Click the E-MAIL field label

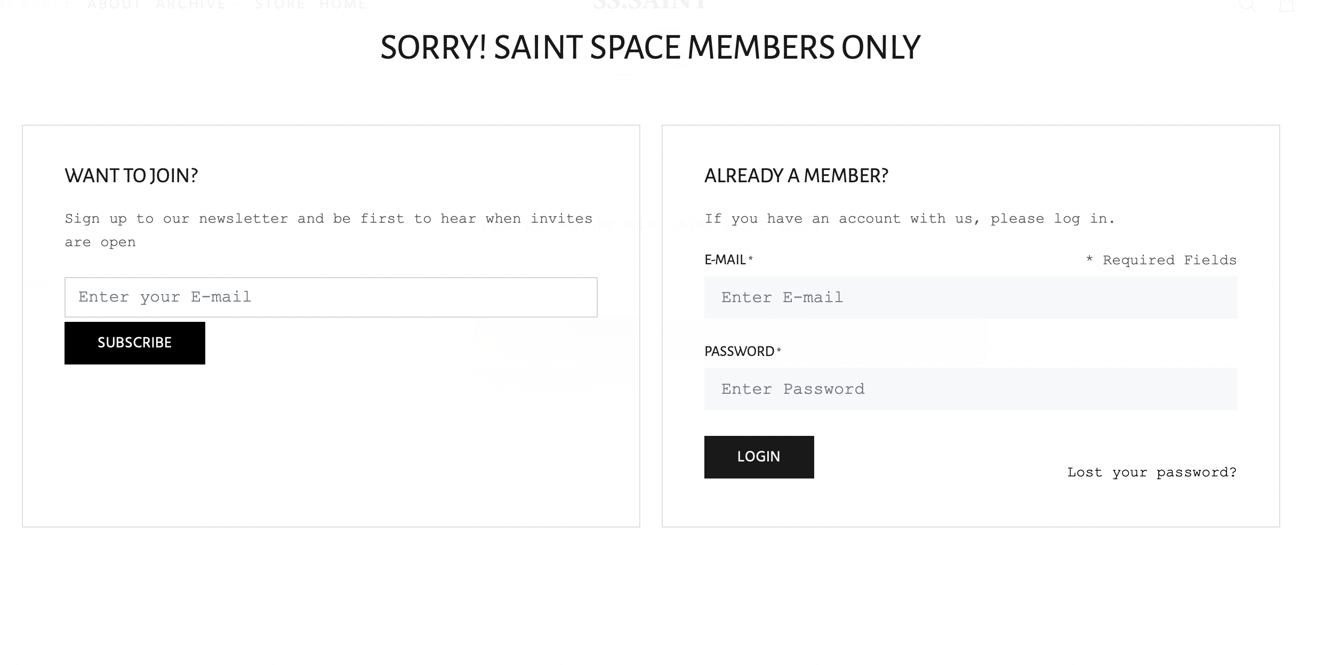[728, 260]
